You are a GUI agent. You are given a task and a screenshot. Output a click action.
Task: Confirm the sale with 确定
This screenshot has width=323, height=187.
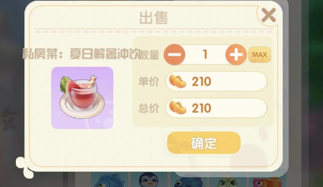(204, 143)
